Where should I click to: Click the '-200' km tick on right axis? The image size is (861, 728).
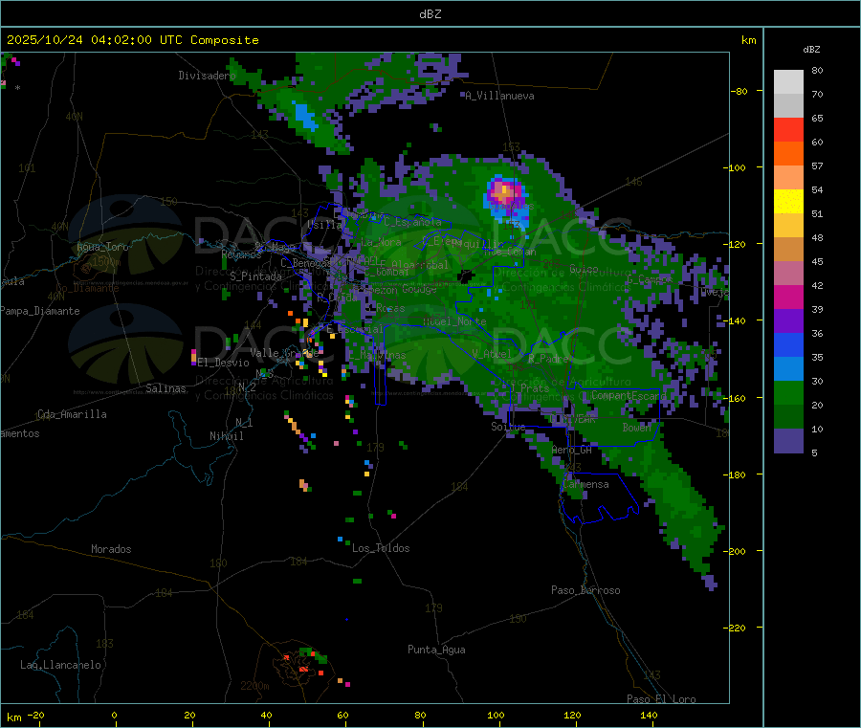coord(734,551)
